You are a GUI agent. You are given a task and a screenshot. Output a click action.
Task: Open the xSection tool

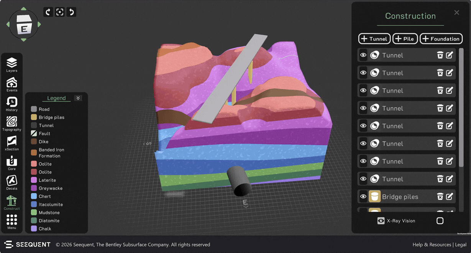tap(12, 143)
